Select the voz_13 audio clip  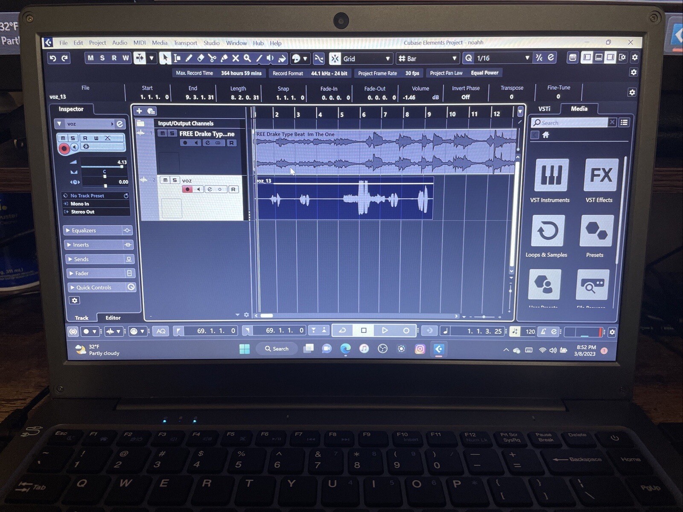[345, 198]
